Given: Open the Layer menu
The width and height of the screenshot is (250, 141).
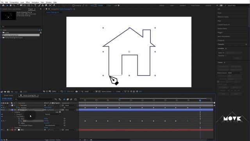Looking at the screenshot, I should pos(22,2).
